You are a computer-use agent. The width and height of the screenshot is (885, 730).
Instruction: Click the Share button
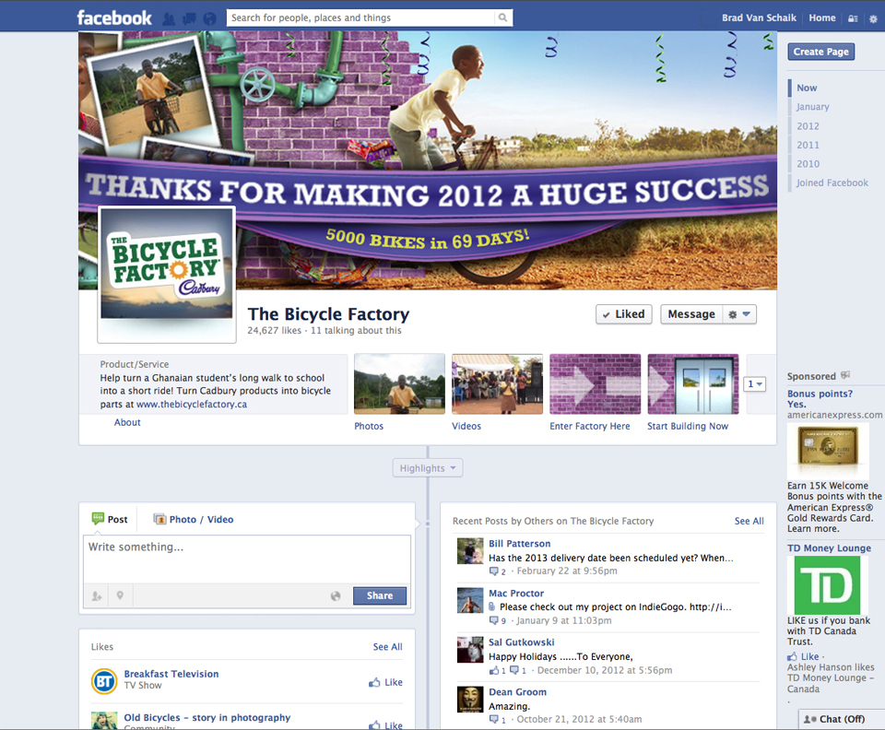379,595
